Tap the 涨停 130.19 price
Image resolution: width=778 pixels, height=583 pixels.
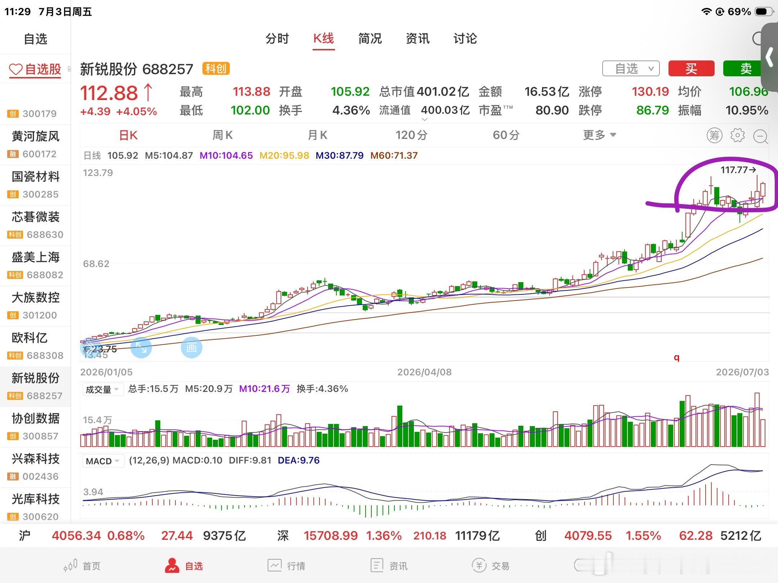pyautogui.click(x=650, y=91)
